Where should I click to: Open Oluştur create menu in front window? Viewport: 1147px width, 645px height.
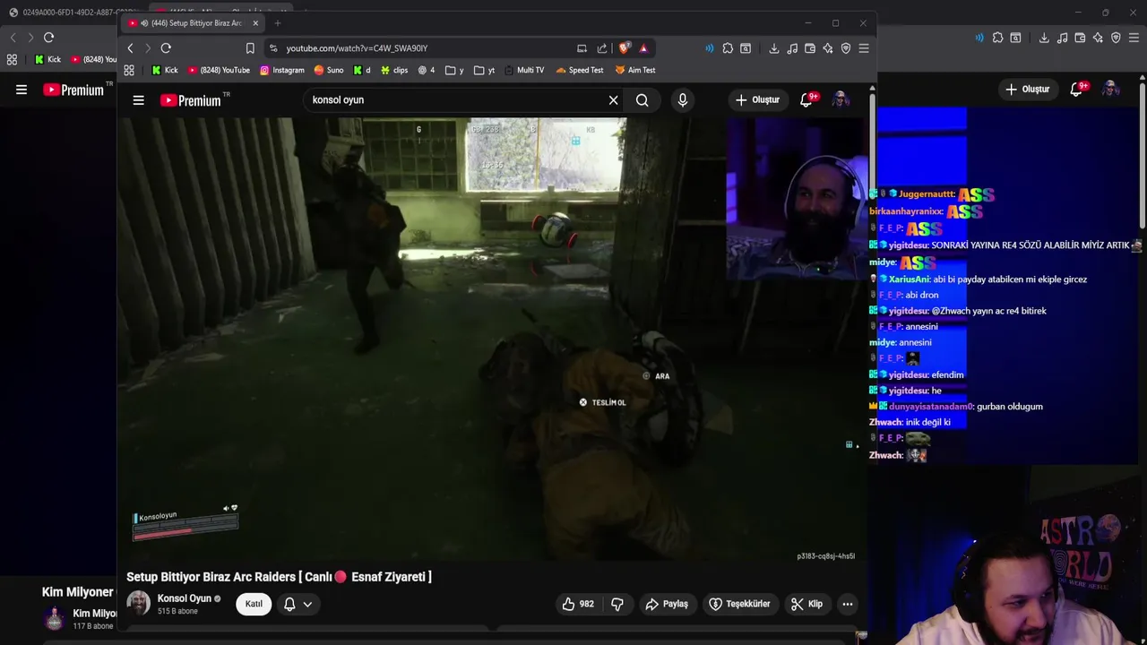(758, 100)
